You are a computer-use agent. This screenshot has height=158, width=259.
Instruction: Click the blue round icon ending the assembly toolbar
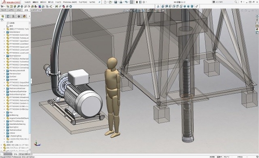click(x=71, y=6)
